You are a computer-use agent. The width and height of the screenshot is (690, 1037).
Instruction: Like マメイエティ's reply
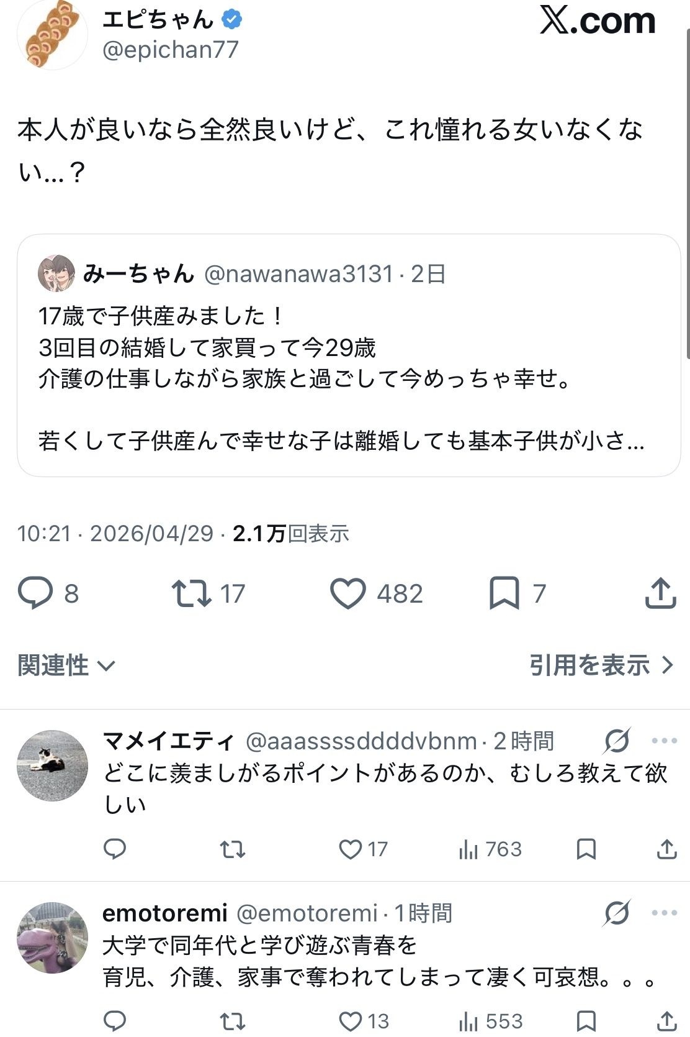[351, 849]
